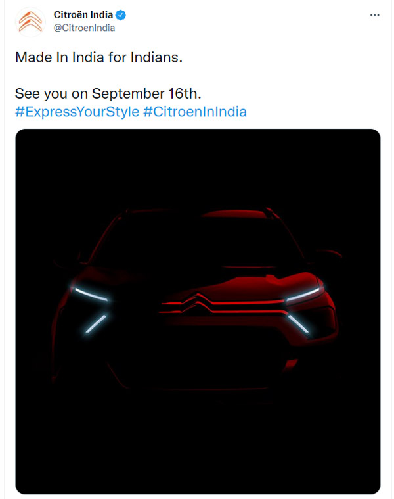Click the blue verified badge
The width and height of the screenshot is (394, 499).
pyautogui.click(x=122, y=14)
